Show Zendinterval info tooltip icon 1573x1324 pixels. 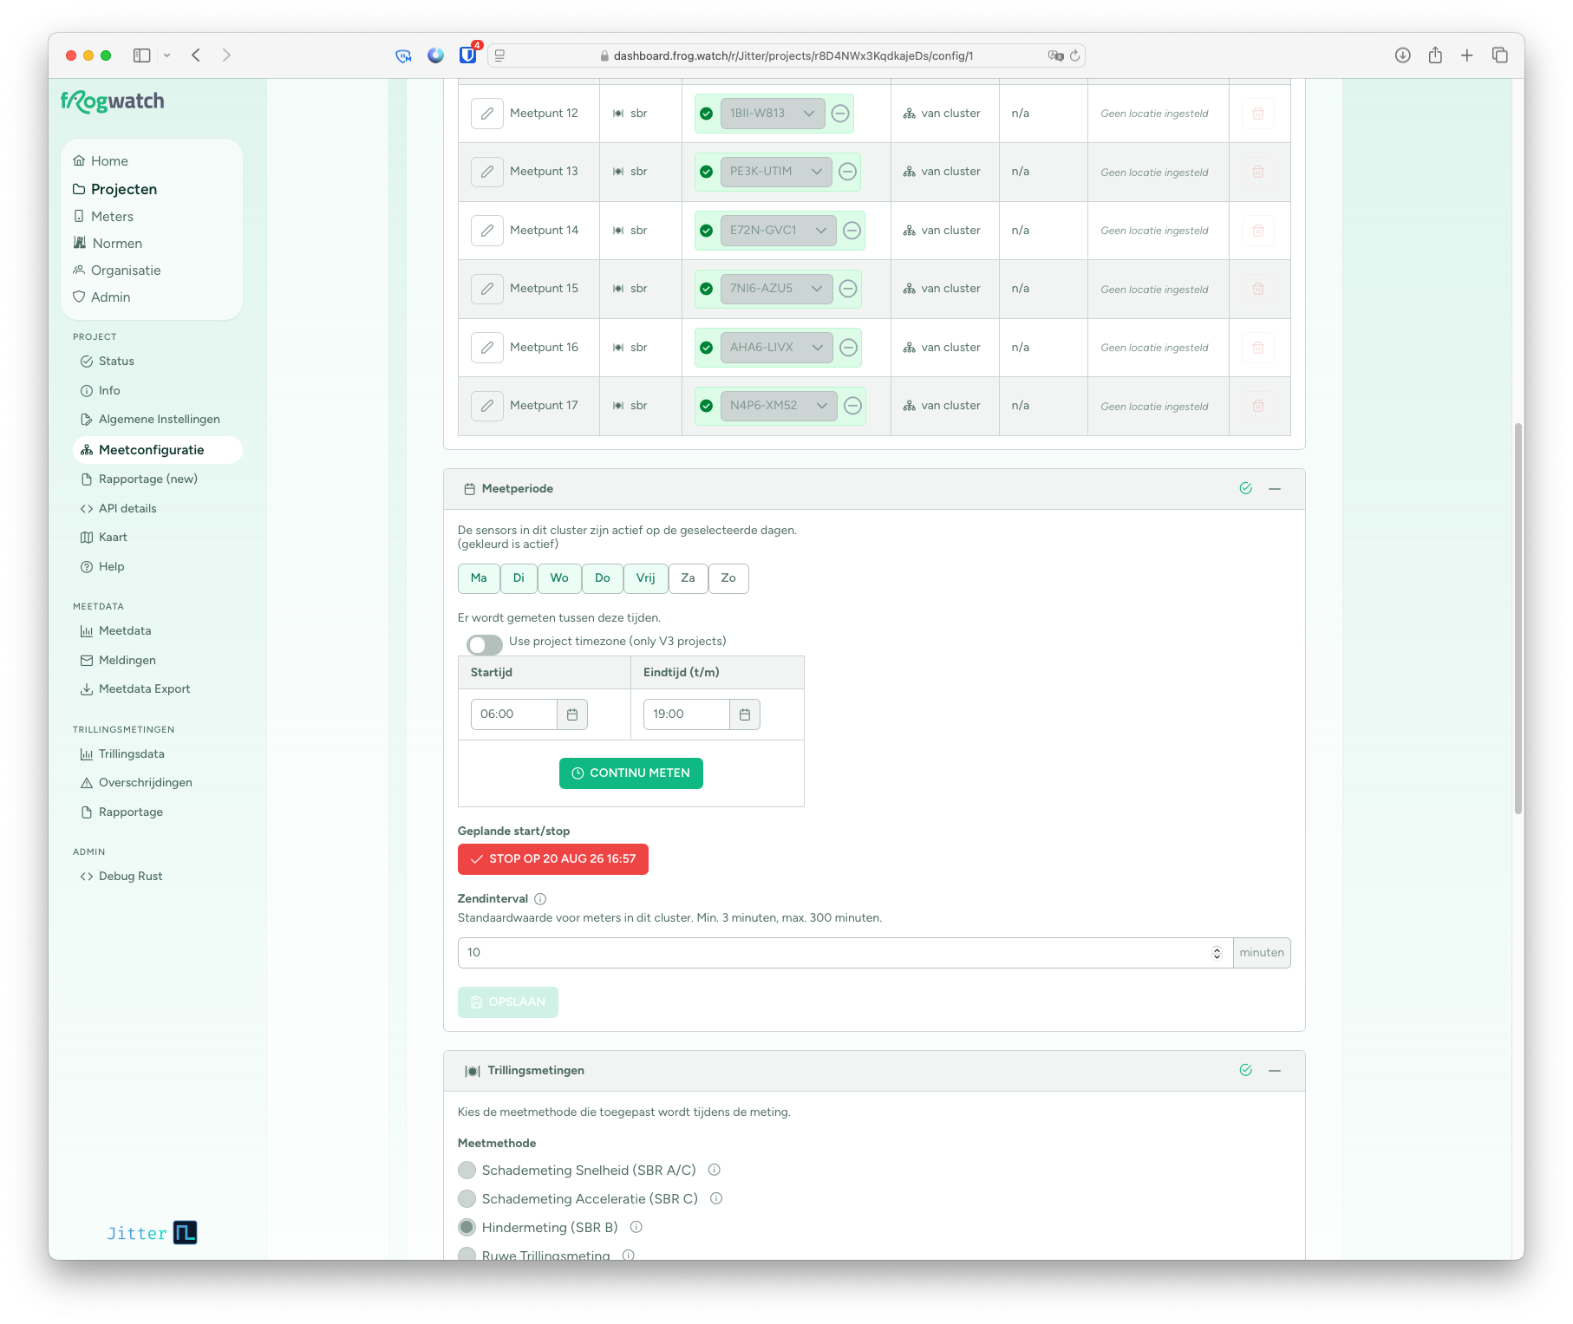tap(540, 899)
